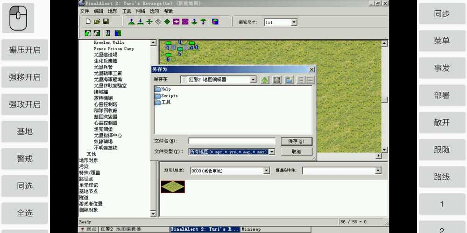The image size is (467, 233).
Task: Click the 全选 select all button
Action: 25,213
